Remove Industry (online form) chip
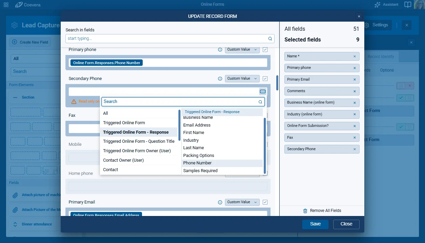 355,114
